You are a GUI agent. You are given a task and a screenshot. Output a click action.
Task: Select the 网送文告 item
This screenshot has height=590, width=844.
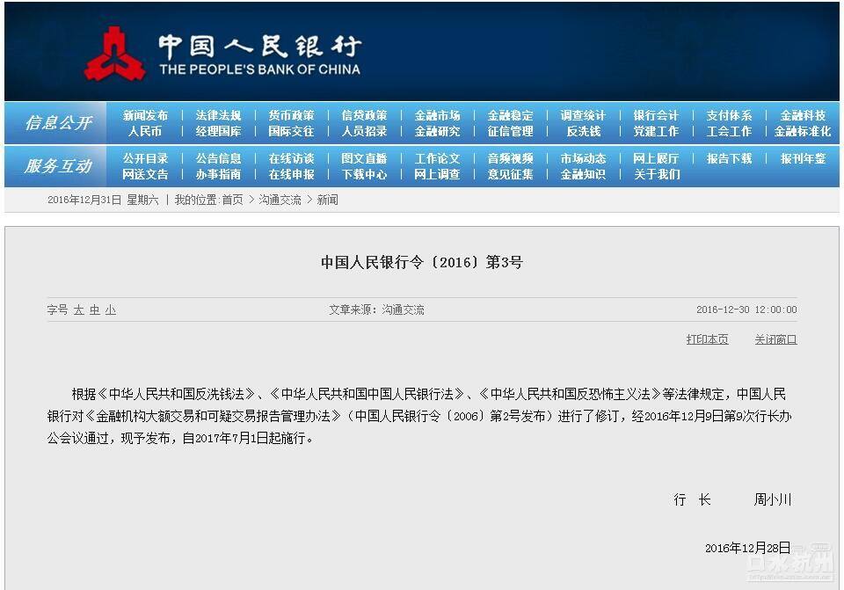click(145, 174)
